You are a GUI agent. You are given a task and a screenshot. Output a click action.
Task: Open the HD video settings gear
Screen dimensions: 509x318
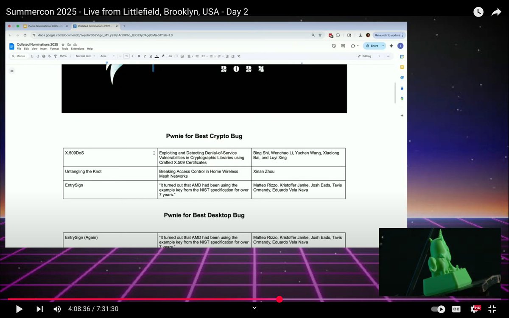(x=475, y=309)
